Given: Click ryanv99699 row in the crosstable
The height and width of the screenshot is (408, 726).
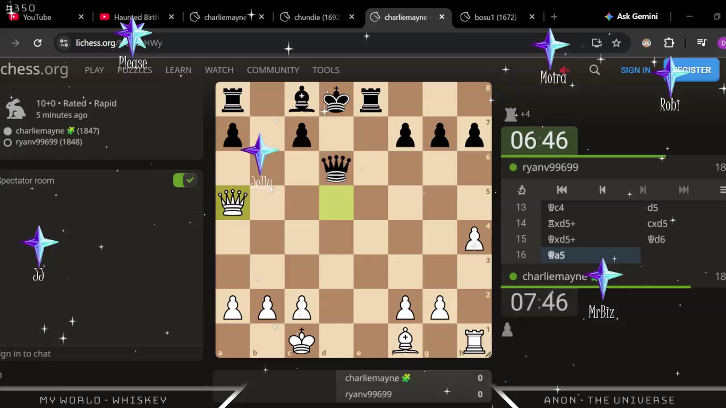Looking at the screenshot, I should (x=414, y=394).
